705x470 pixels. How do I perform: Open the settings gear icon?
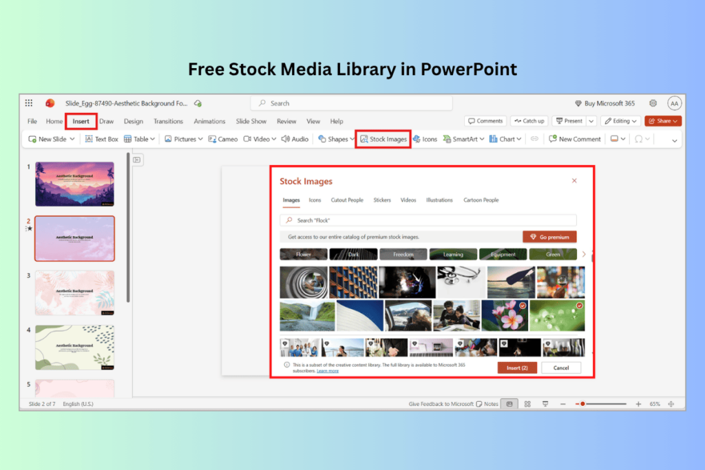click(x=653, y=103)
